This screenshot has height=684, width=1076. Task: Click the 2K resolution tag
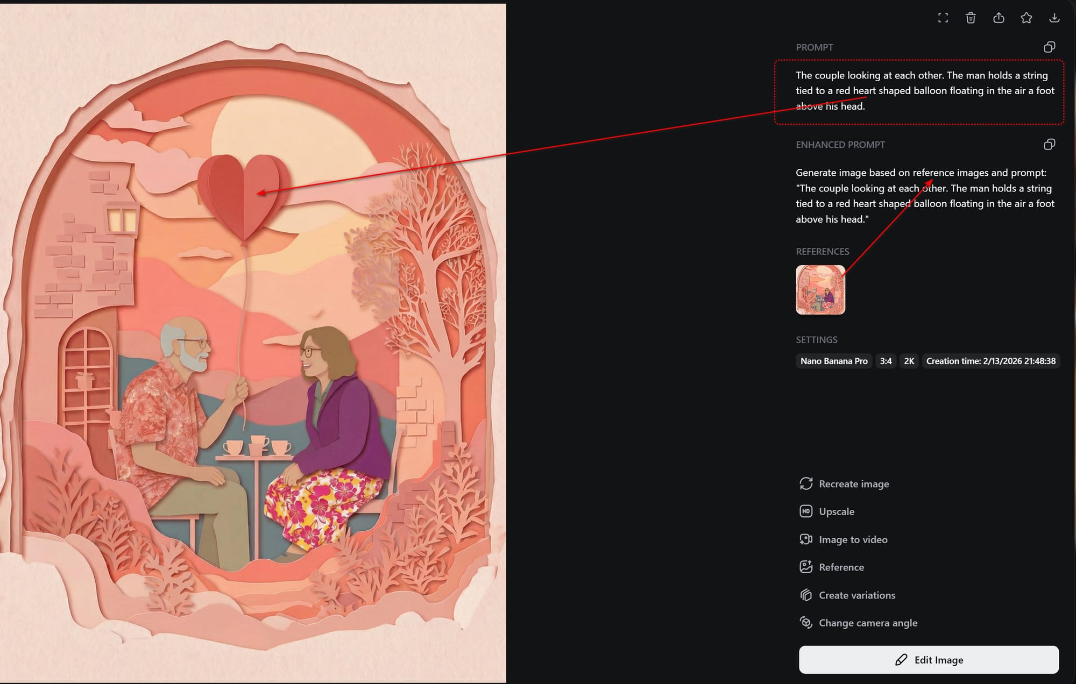[x=909, y=361]
